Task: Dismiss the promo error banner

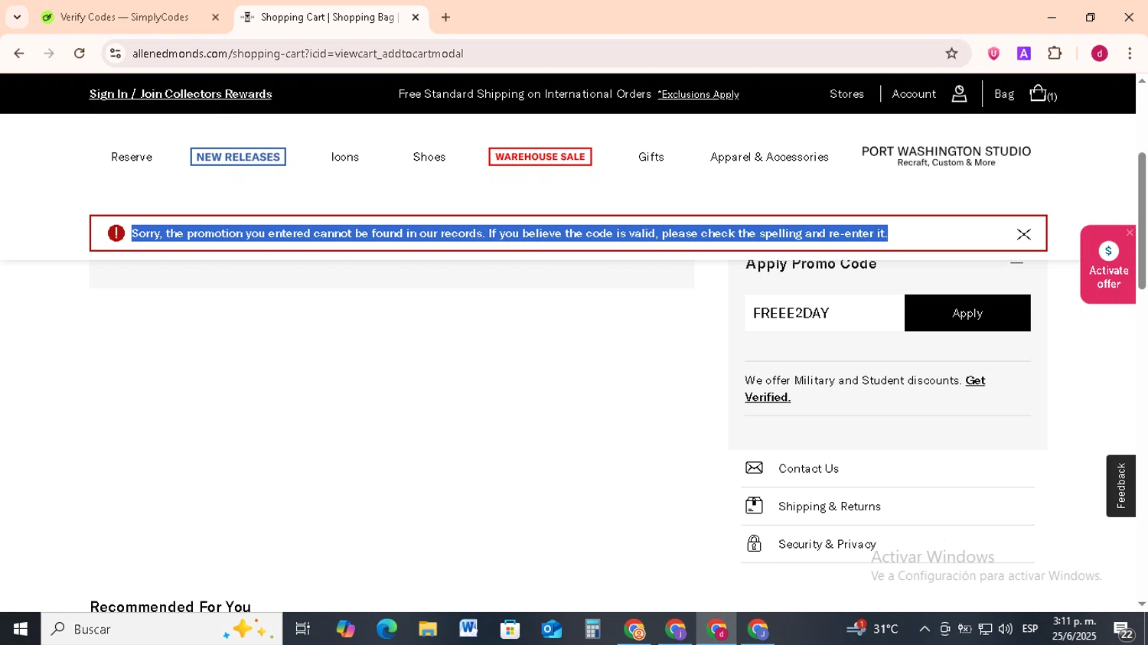Action: click(x=1023, y=234)
